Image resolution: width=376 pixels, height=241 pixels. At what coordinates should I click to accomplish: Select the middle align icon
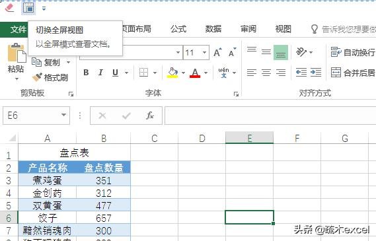point(266,52)
